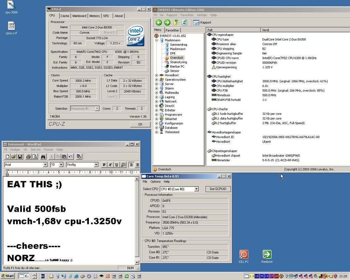Click the WordPad color picker icon
The height and width of the screenshot is (280, 350).
tap(123, 165)
